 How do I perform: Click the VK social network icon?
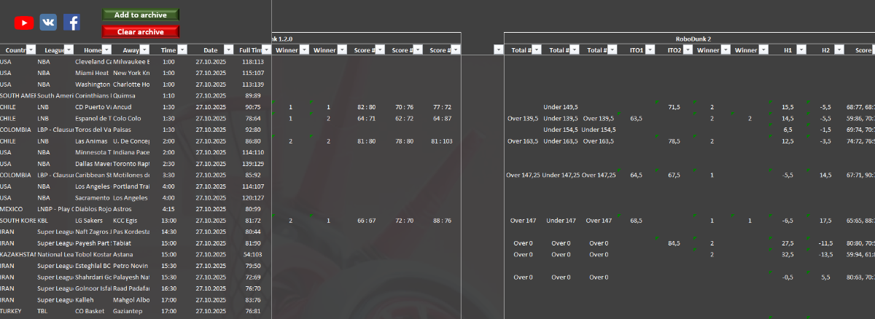[x=48, y=23]
